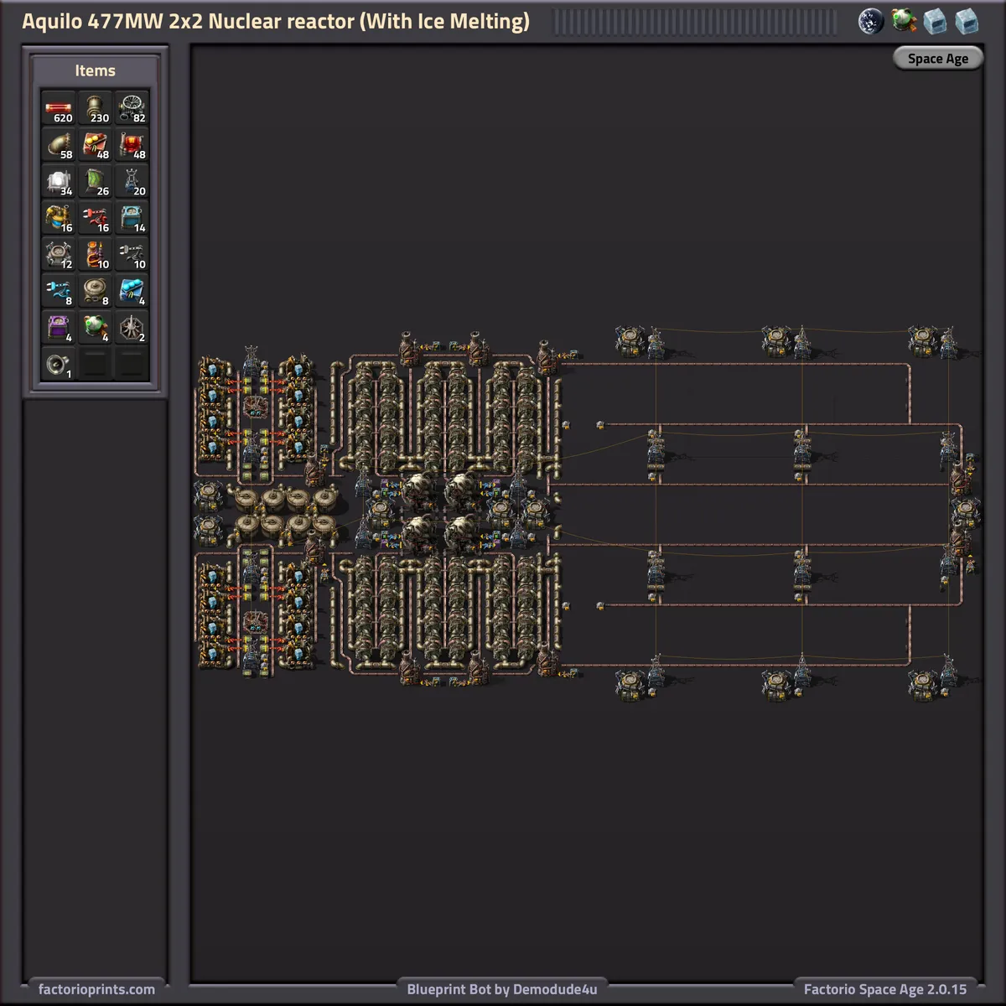This screenshot has height=1006, width=1006.
Task: Select the pipe item with count 230
Action: tap(96, 108)
